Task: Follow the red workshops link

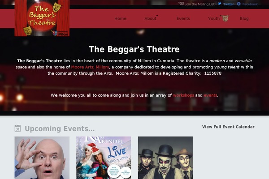Action: (x=183, y=95)
